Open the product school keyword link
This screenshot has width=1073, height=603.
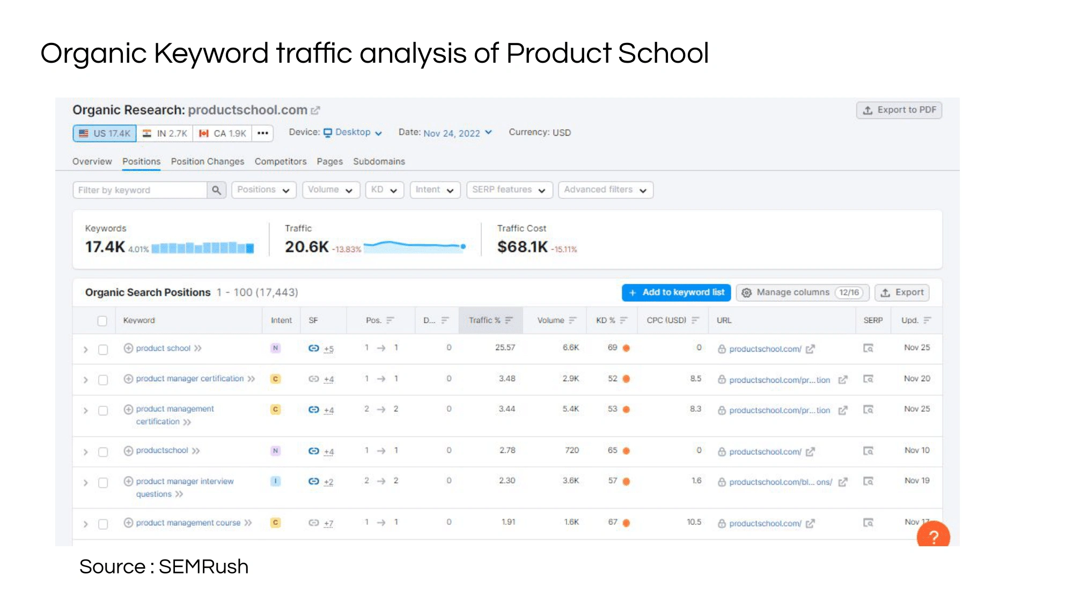(x=163, y=348)
